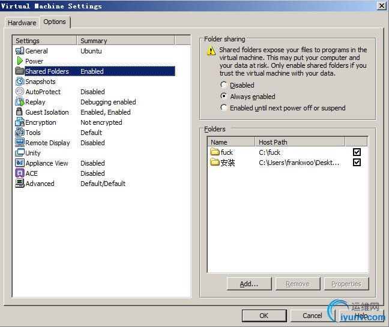Select the Disabled folder sharing option
Screen dimensions: 389x327
coord(224,85)
